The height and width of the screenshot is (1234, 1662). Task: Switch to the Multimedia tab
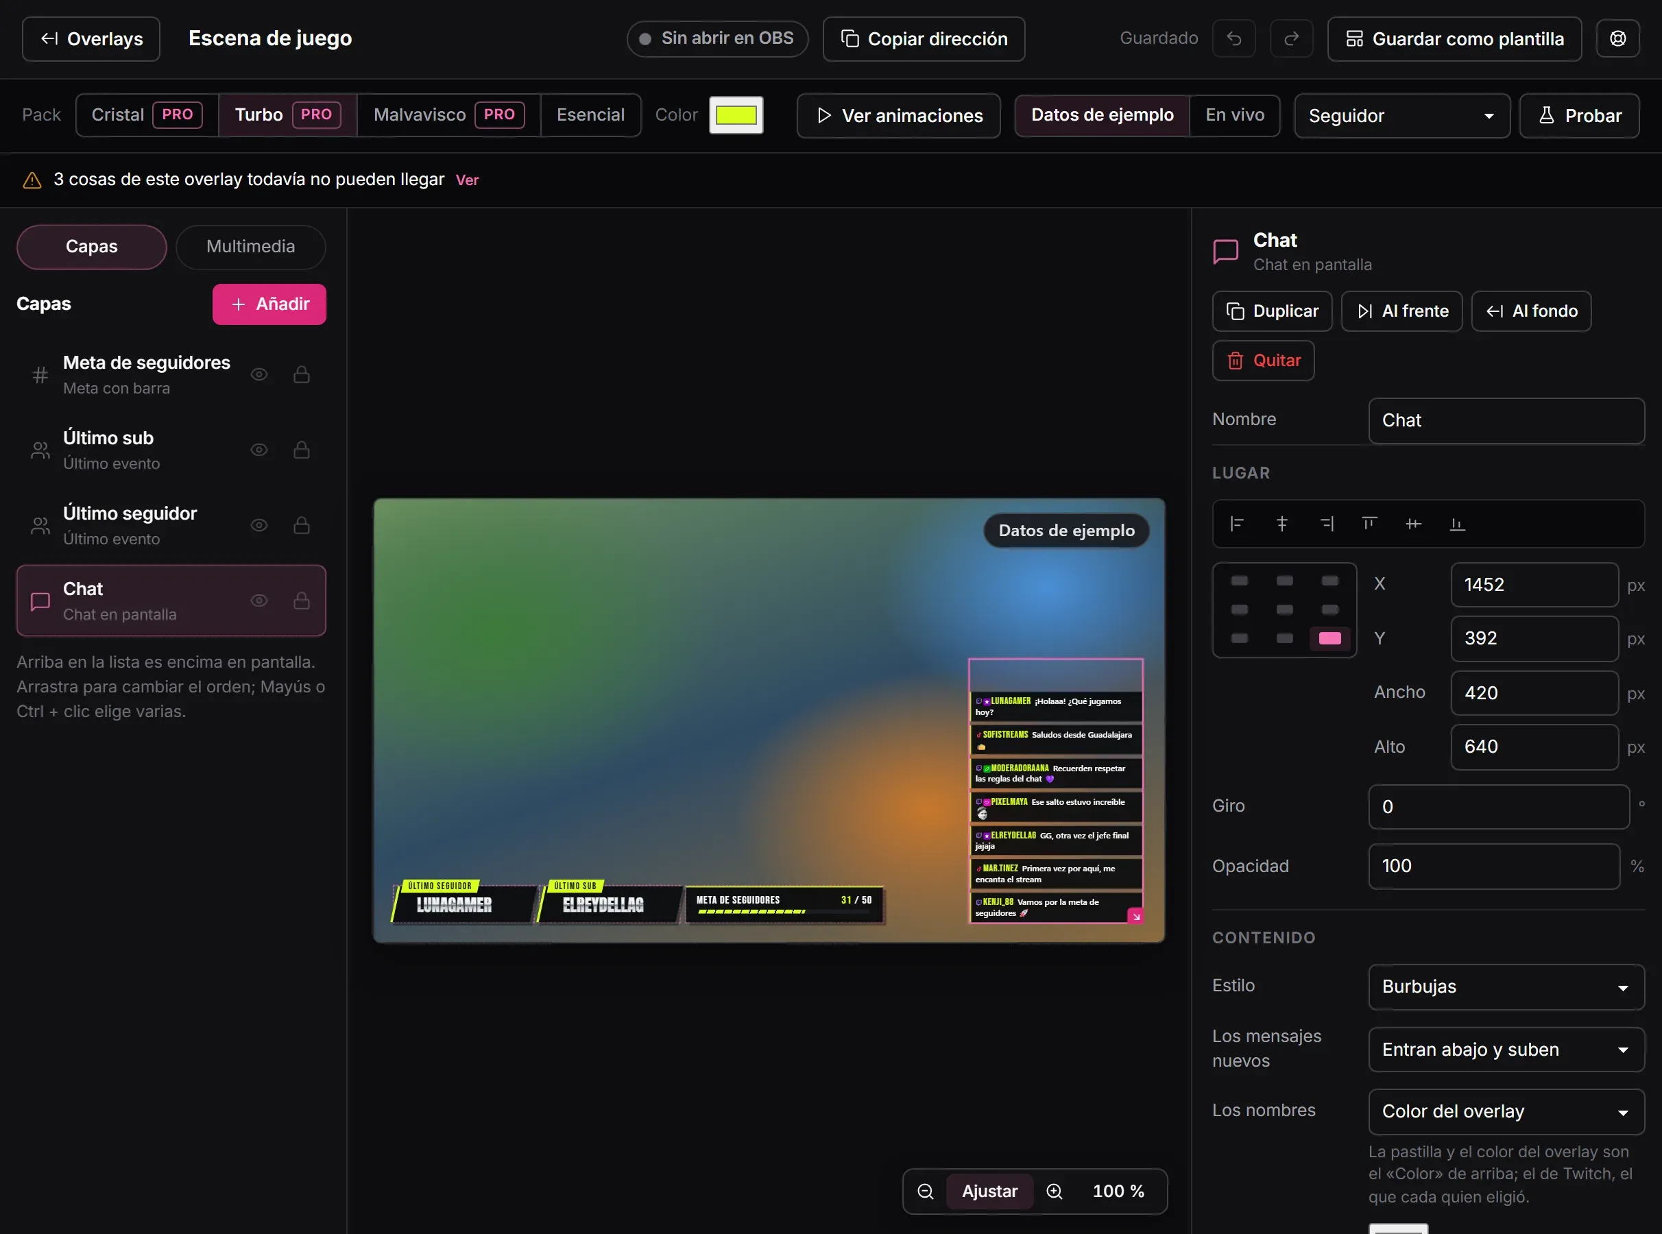pyautogui.click(x=251, y=247)
